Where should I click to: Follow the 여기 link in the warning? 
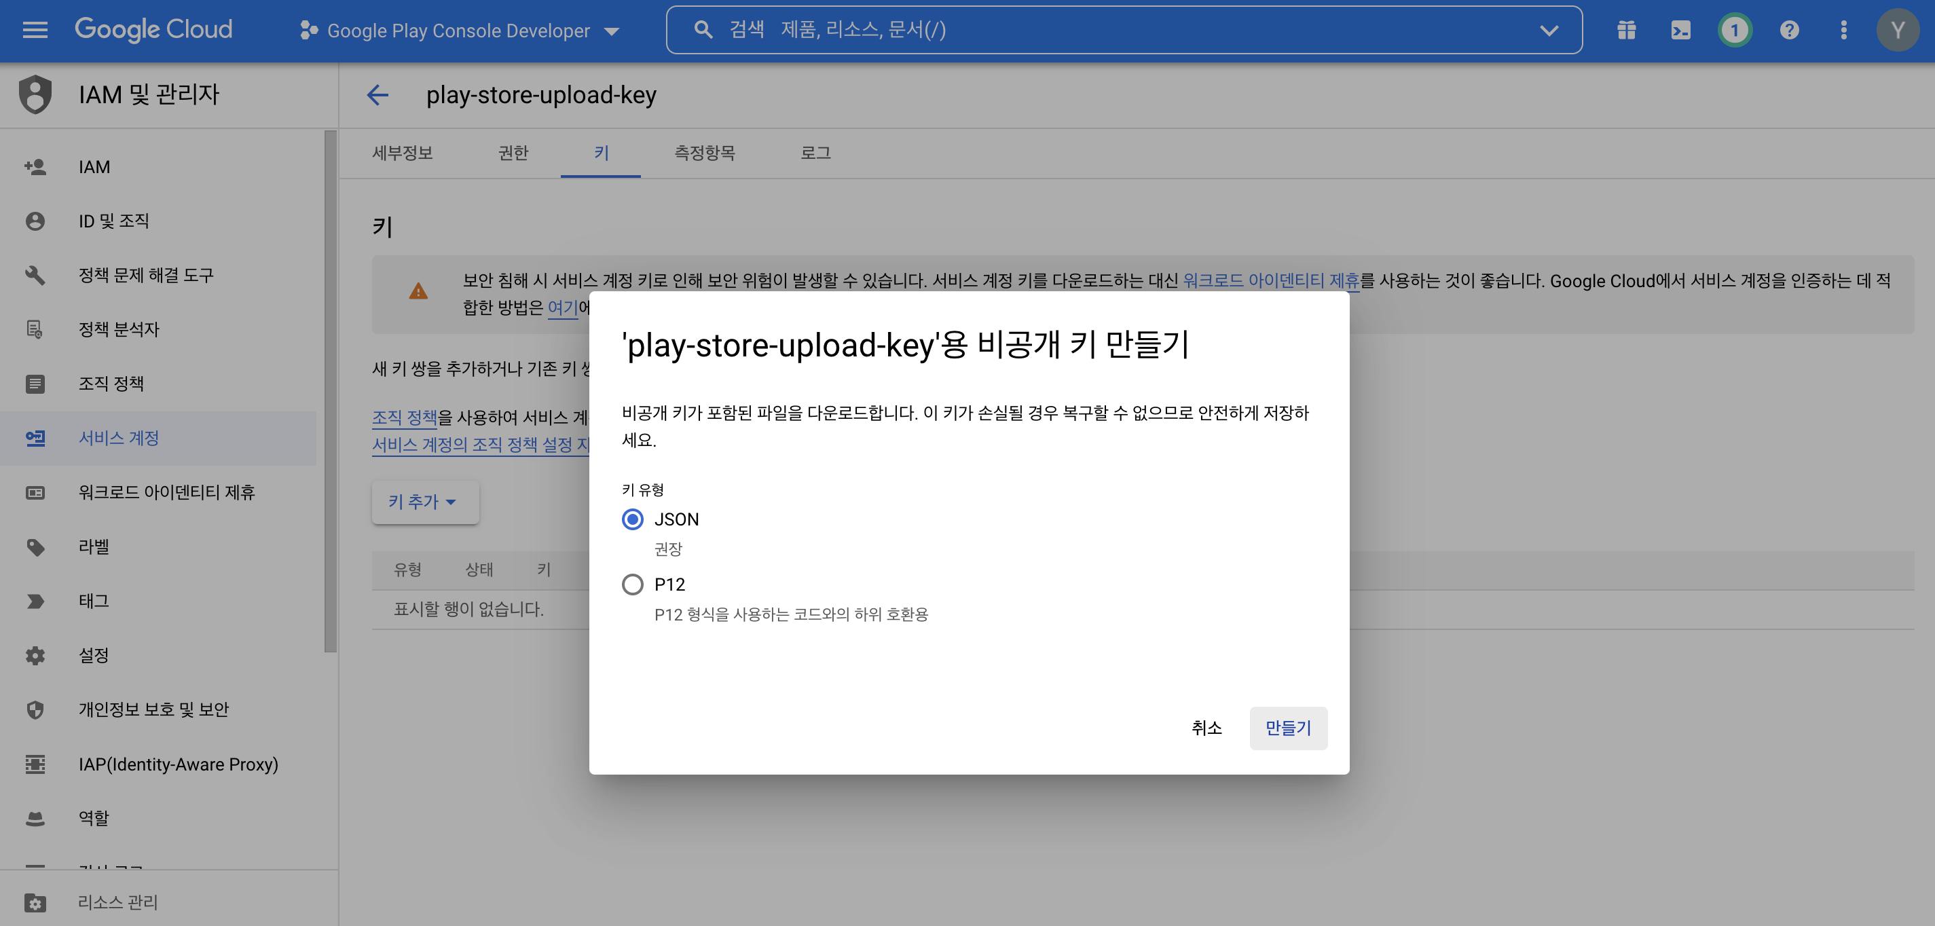click(563, 308)
